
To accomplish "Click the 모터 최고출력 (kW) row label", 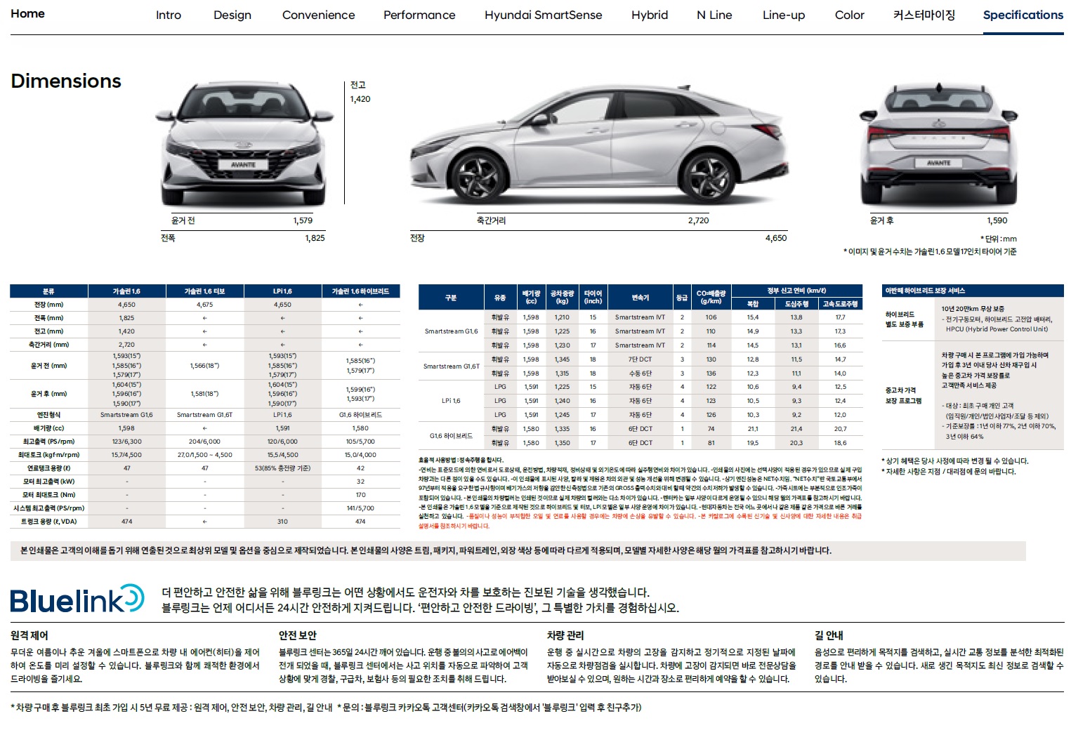I will click(48, 482).
